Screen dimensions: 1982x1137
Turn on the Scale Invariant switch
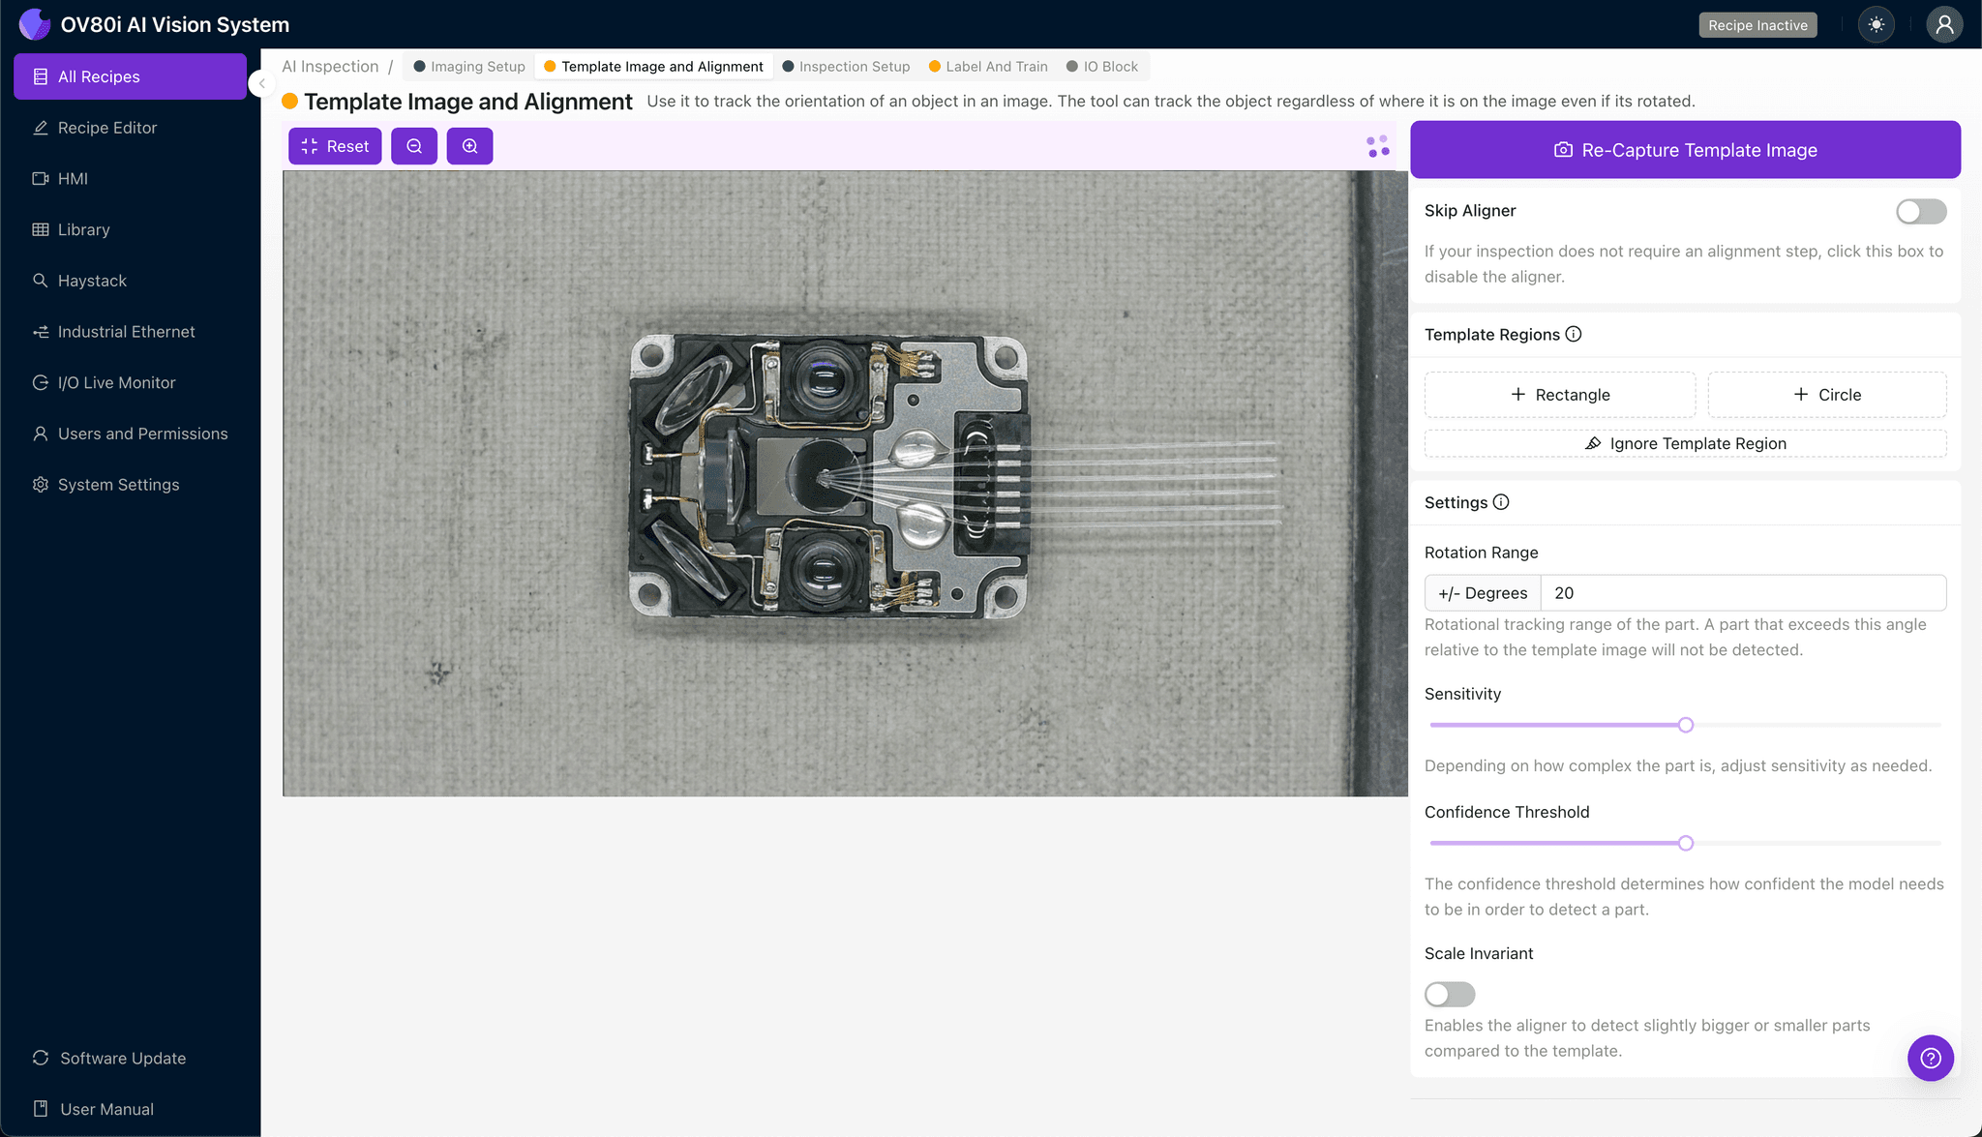(x=1449, y=994)
